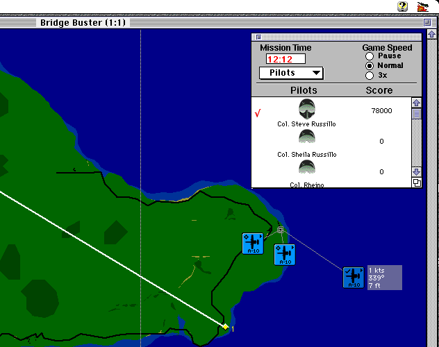Screen dimensions: 439x347
Task: Open the Help menu question mark icon
Action: point(402,6)
